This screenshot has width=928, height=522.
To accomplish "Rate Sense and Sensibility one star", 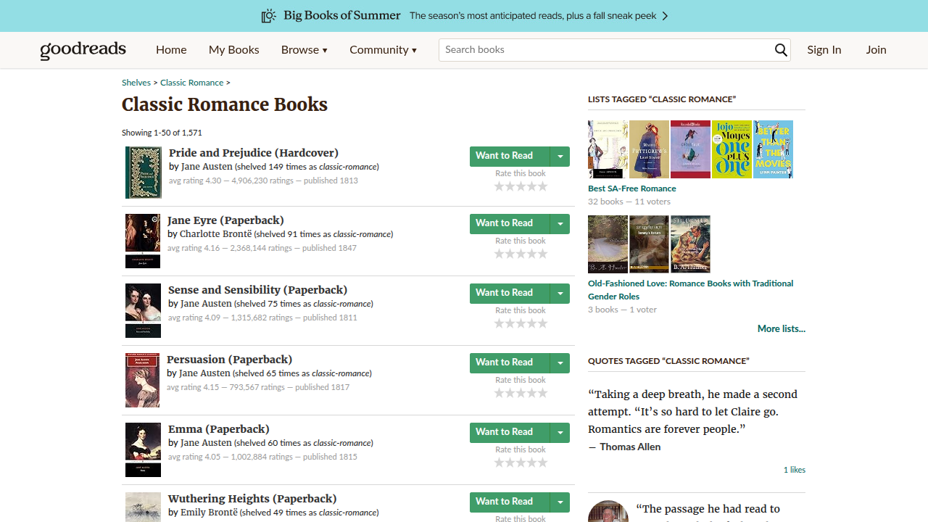I will (499, 323).
